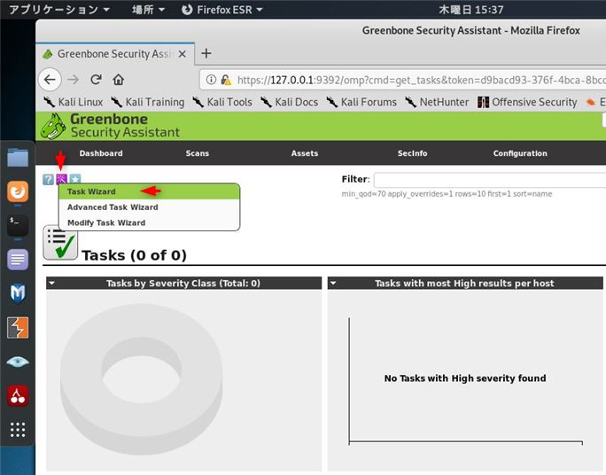
Task: Open the eye icon app in dock
Action: coord(18,362)
